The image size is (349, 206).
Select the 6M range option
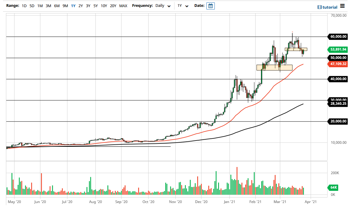point(57,6)
